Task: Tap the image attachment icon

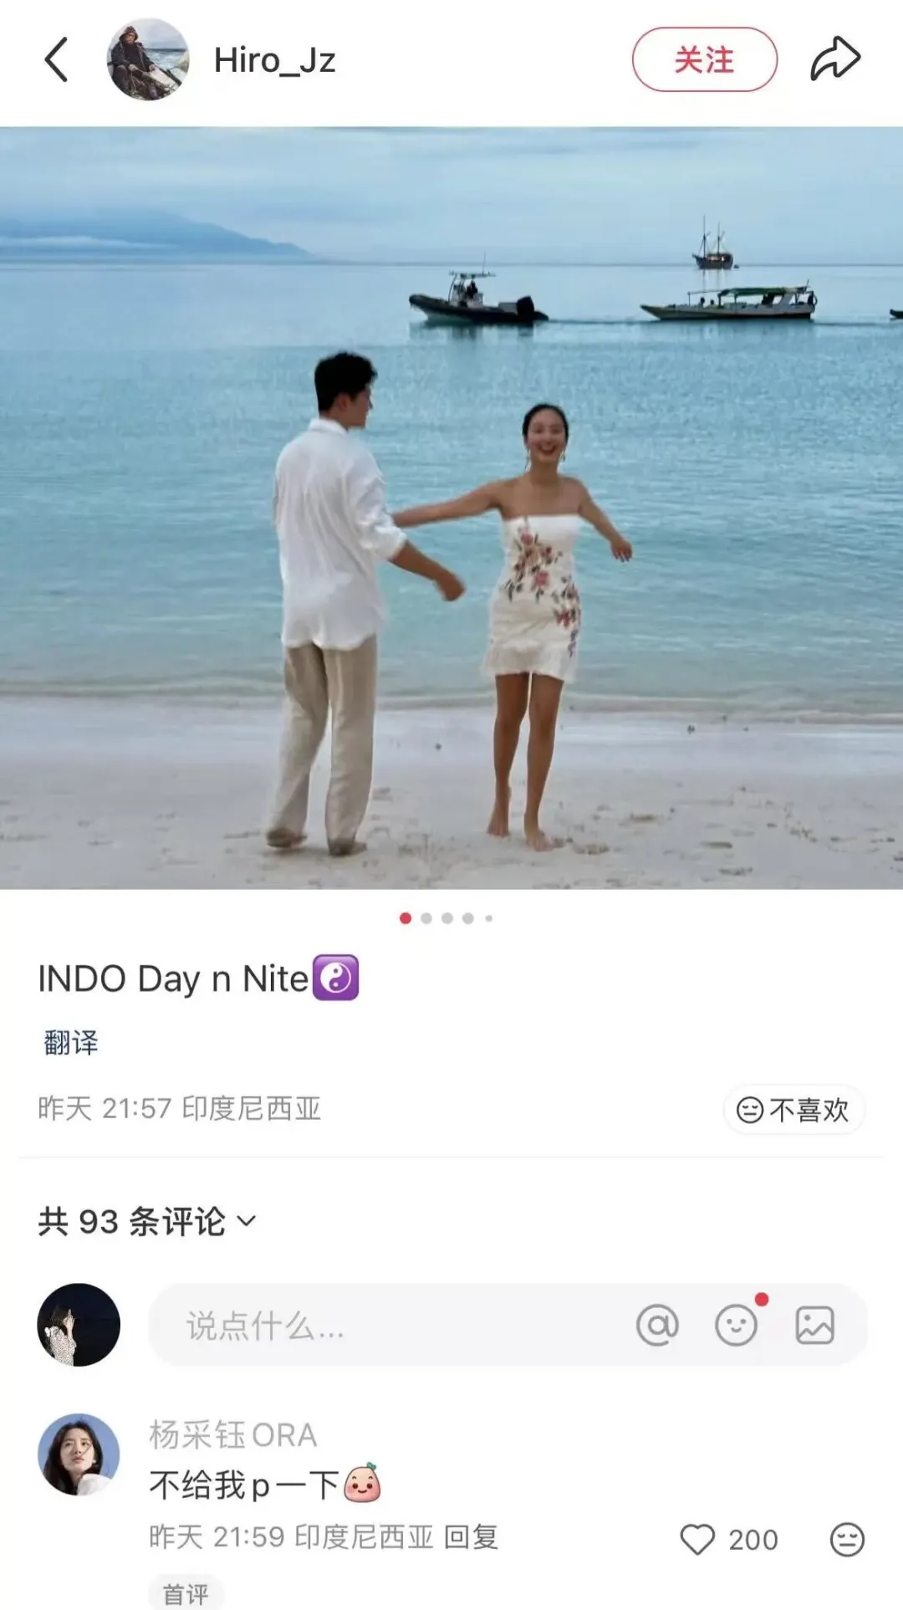Action: (814, 1325)
